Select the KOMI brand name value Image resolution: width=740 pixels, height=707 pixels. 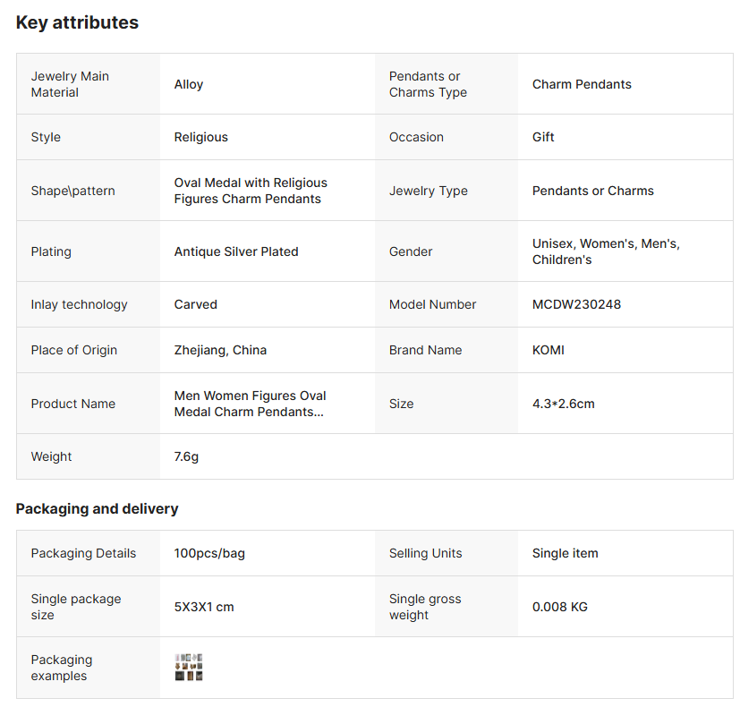click(548, 350)
